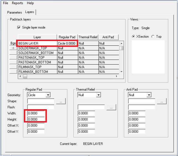Click the Thermal Relief Offset X field
178x156 pixels.
[x=87, y=126]
